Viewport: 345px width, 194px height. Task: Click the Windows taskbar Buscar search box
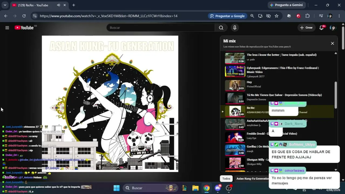point(151,188)
